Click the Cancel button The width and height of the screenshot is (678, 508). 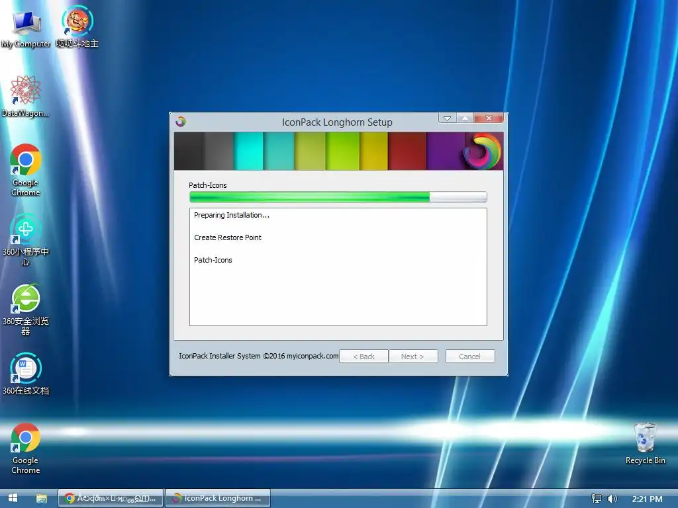pos(470,357)
